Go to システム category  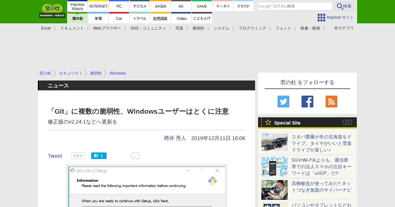pos(222,28)
